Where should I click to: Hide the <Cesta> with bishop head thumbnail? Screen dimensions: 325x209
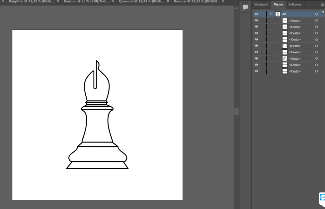coord(256,59)
